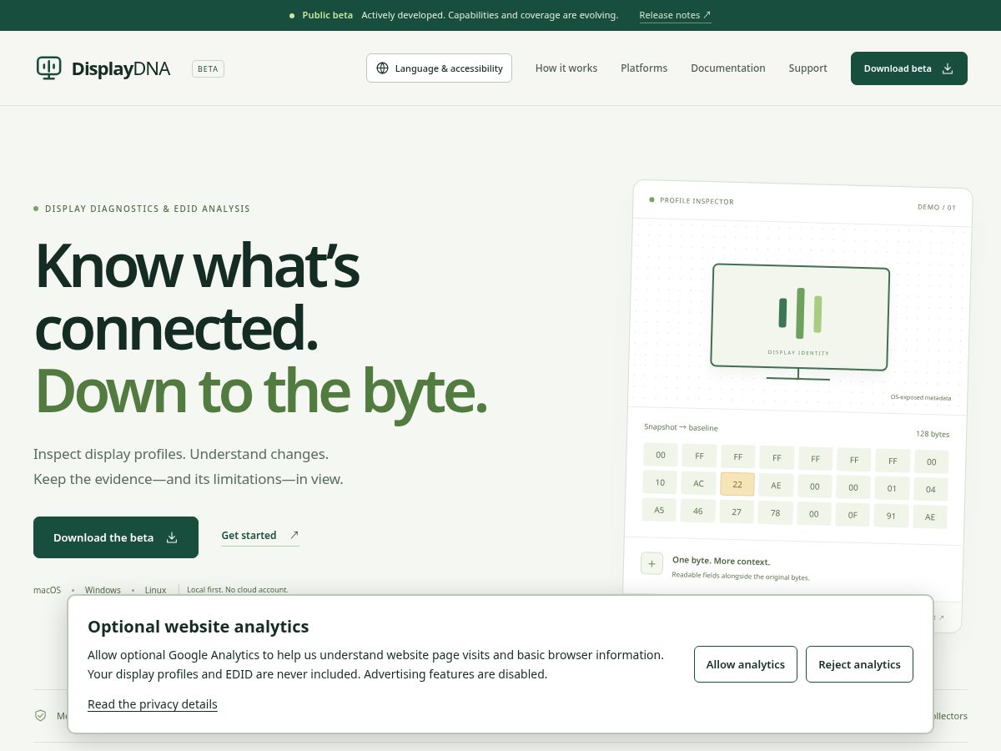Navigate to Support page
This screenshot has width=1001, height=751.
(808, 68)
